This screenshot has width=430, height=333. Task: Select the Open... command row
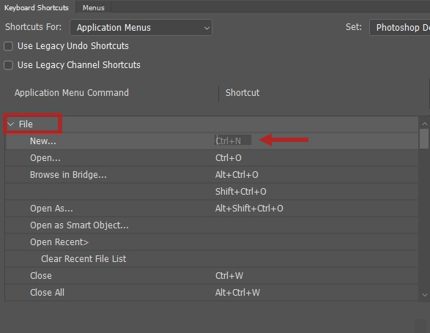212,158
